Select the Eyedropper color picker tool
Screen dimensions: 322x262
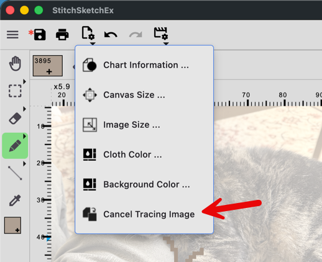tap(15, 201)
